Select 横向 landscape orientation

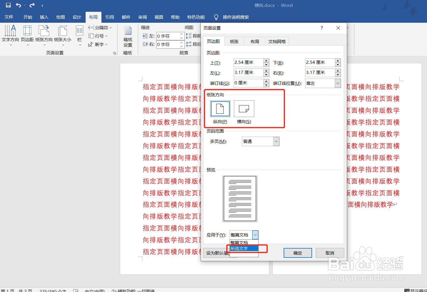point(244,109)
